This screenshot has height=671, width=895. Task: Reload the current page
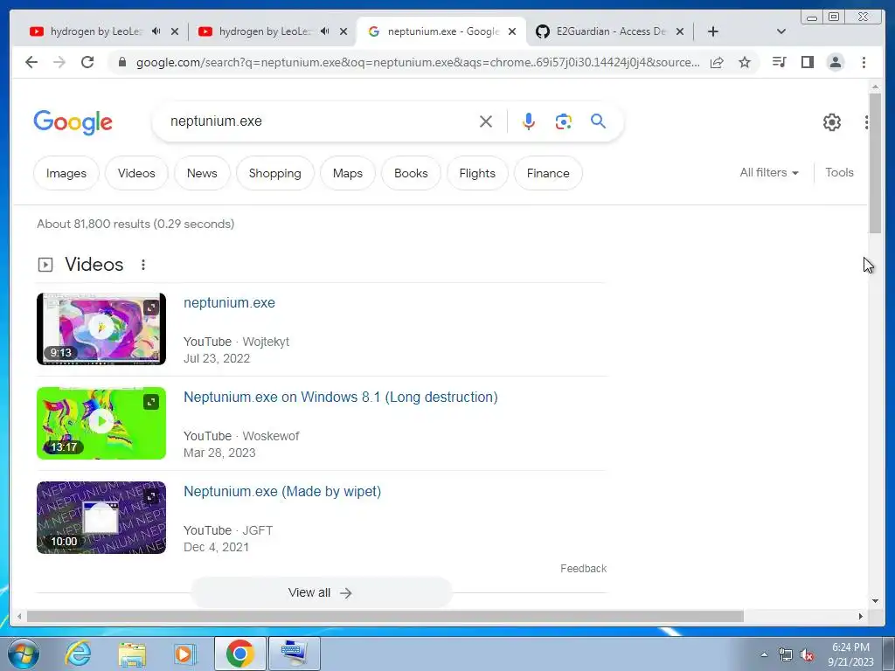pos(87,62)
